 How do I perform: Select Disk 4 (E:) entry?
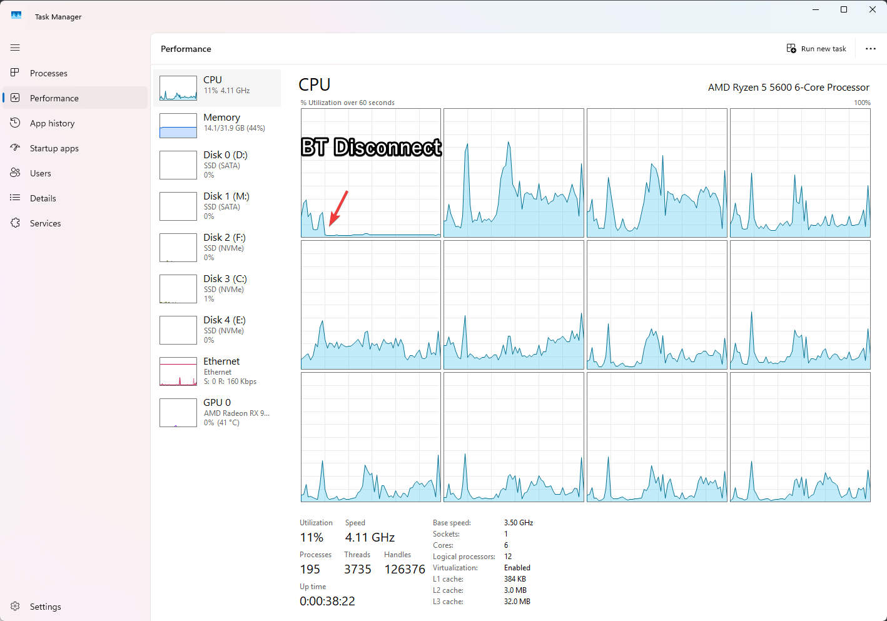click(x=217, y=330)
